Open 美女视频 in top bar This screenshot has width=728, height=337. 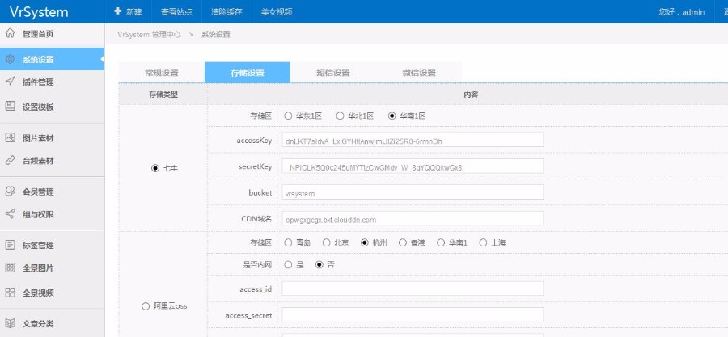[277, 11]
